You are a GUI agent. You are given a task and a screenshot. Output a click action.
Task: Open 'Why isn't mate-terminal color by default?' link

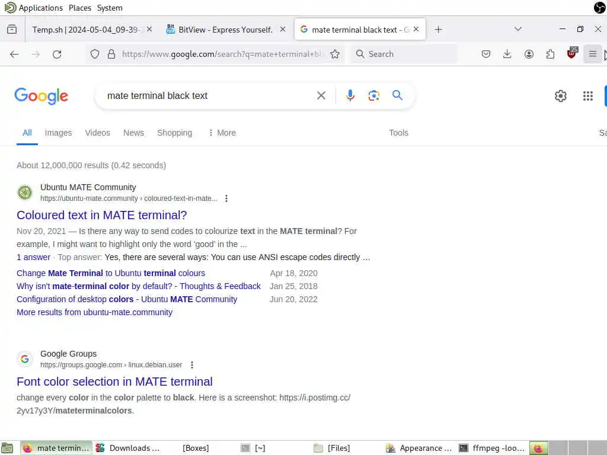(139, 286)
